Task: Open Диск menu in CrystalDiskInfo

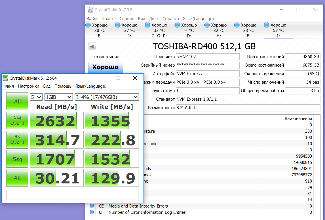Action: coord(154,19)
